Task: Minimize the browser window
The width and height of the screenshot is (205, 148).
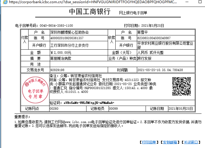Action: point(187,2)
